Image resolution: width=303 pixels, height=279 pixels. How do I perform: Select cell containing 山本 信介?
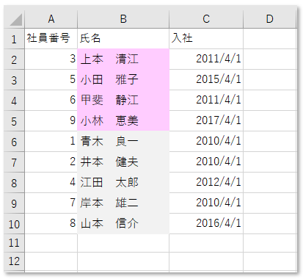[x=123, y=224]
